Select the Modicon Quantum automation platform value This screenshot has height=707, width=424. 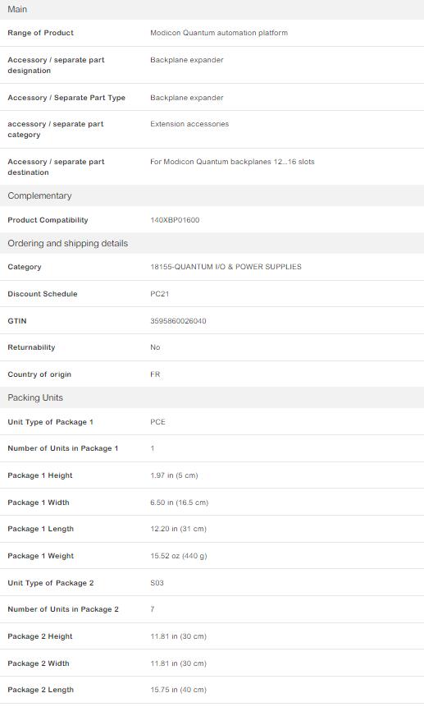coord(219,33)
